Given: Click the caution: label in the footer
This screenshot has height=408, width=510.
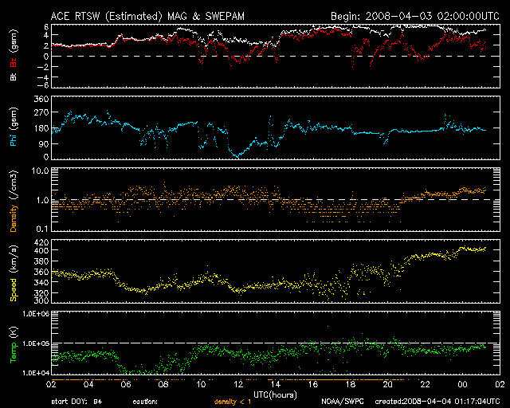Looking at the screenshot, I should pos(145,402).
